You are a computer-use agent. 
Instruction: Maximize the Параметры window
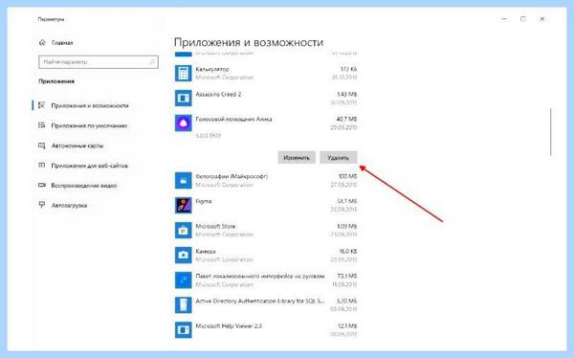pyautogui.click(x=523, y=19)
